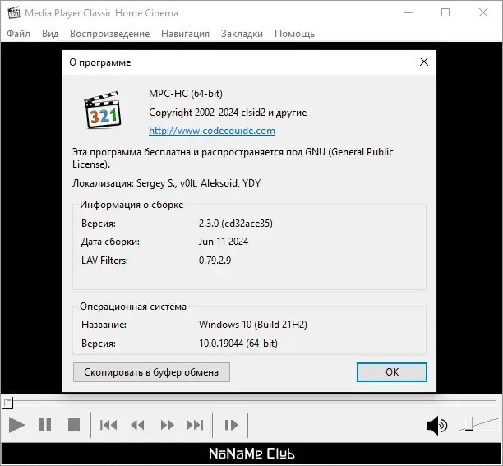503x466 pixels.
Task: Click the MPC-HC 321 clapperboard logo
Action: tap(103, 110)
